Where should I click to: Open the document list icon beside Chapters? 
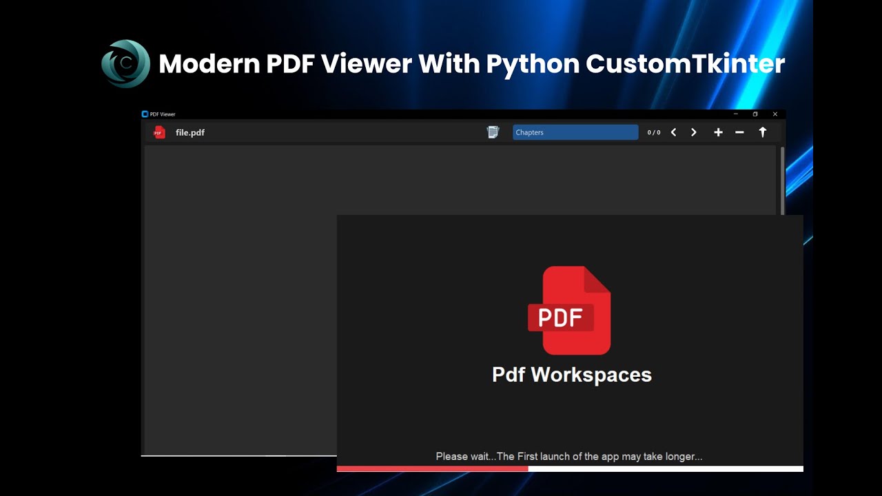[493, 132]
